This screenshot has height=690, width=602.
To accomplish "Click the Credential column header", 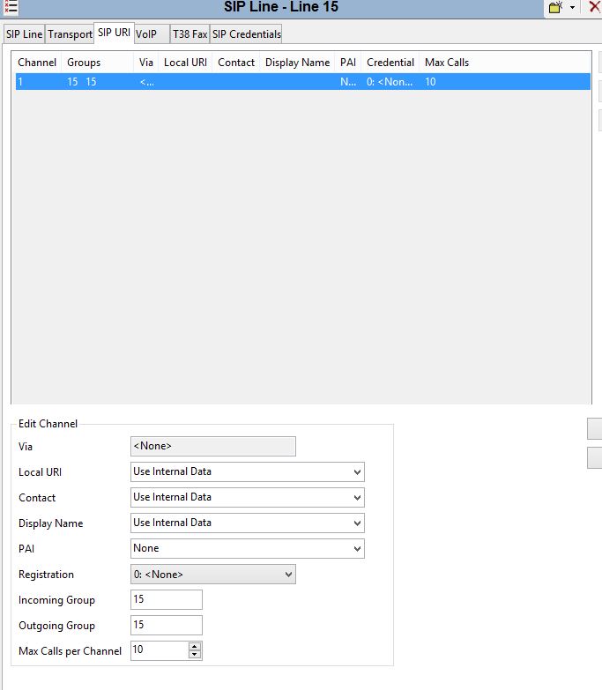I will click(390, 63).
